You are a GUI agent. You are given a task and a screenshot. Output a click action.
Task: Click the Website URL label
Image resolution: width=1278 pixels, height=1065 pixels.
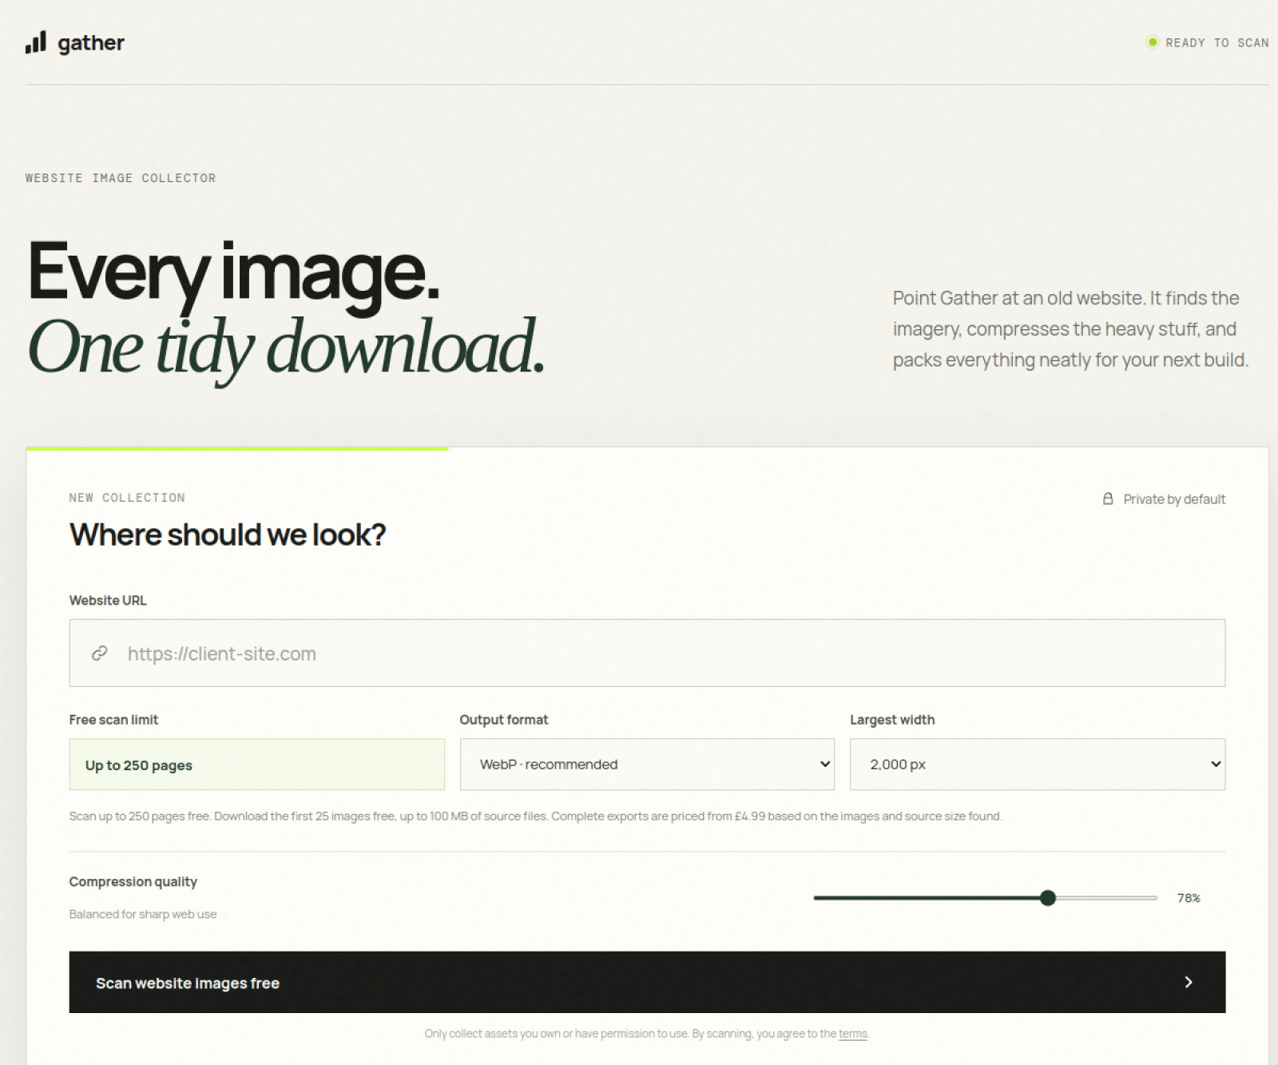108,600
